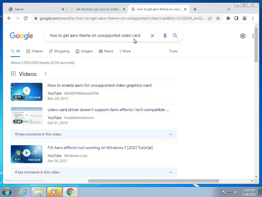Click the address bar URL

click(x=122, y=18)
